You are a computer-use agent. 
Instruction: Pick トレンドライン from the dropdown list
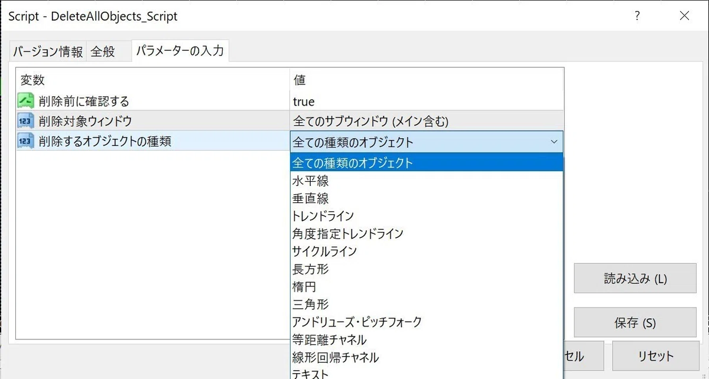[x=427, y=215]
